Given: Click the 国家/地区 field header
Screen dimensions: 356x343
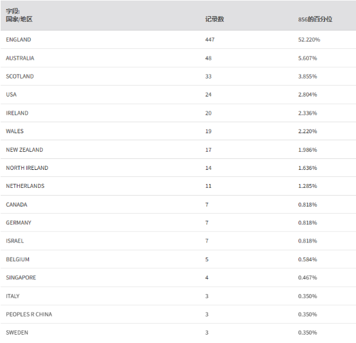Looking at the screenshot, I should click(19, 19).
